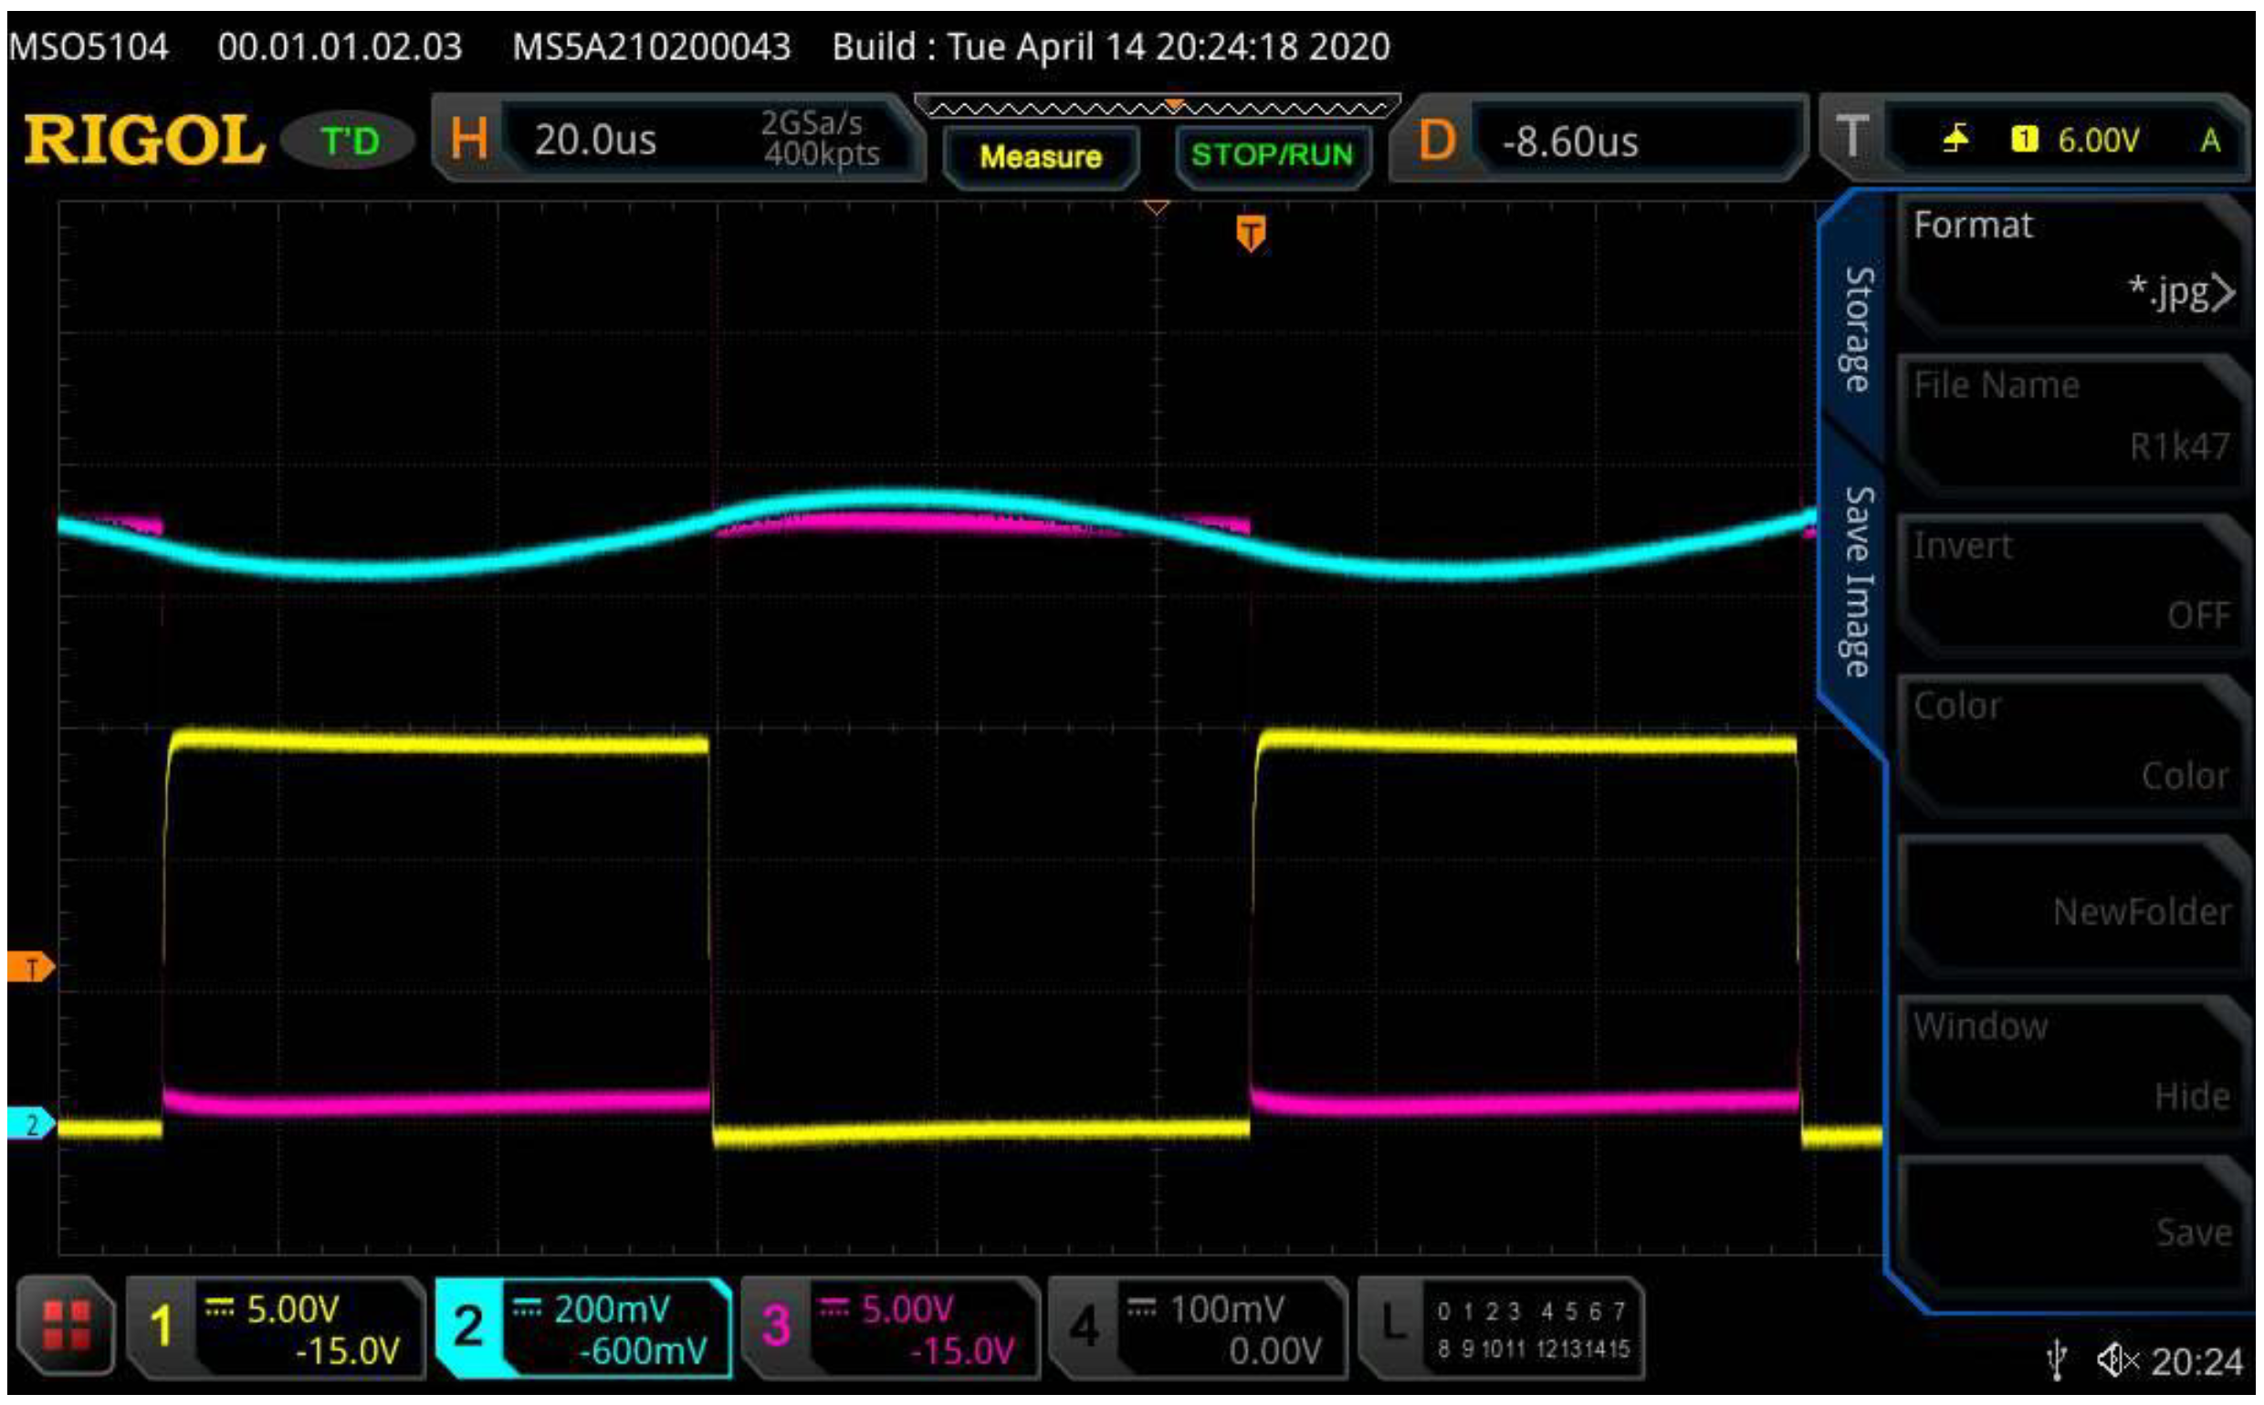
Task: Click the orange H horizontal timebase icon
Action: point(468,140)
